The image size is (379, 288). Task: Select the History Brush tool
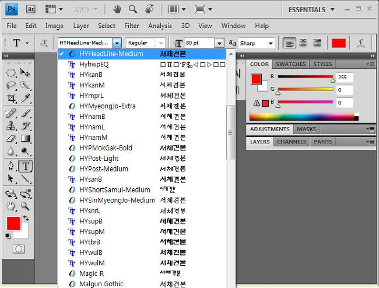tap(25, 126)
